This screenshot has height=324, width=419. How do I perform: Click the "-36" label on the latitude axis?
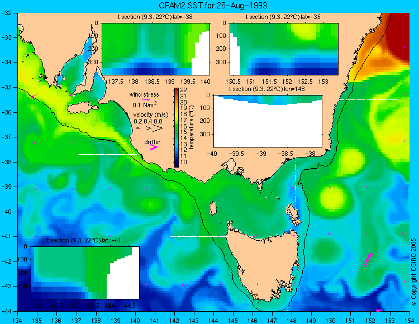click(6, 112)
